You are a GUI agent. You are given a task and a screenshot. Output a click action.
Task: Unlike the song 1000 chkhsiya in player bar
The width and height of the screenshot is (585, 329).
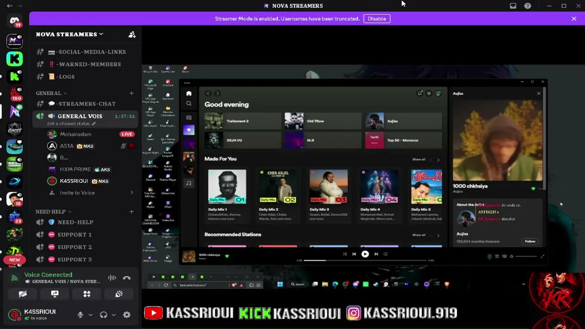(227, 256)
